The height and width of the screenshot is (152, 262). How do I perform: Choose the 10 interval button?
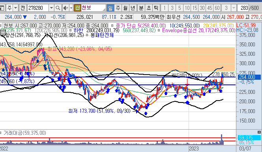[x=187, y=8]
